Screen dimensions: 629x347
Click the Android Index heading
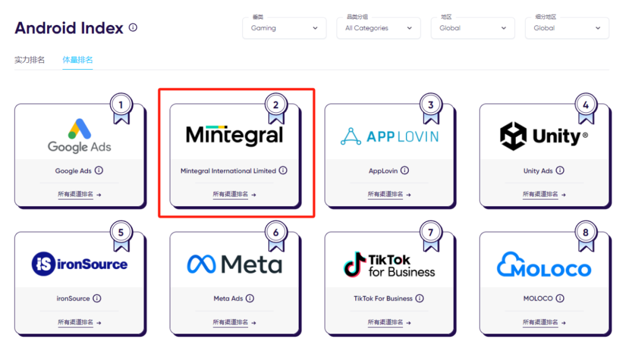[x=69, y=28]
